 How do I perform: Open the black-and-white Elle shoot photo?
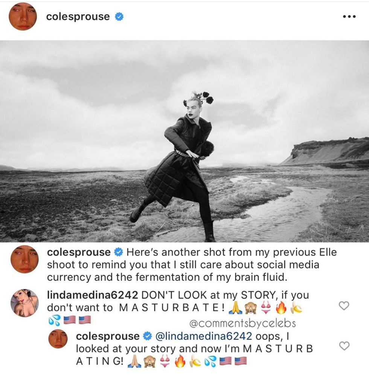[x=184, y=141]
